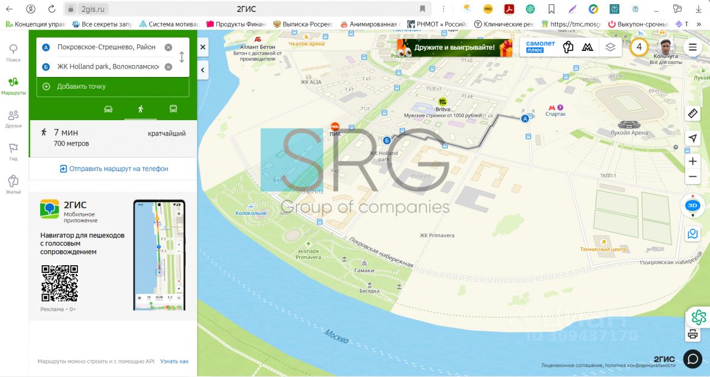Open the hamburger main menu on the map

(693, 47)
